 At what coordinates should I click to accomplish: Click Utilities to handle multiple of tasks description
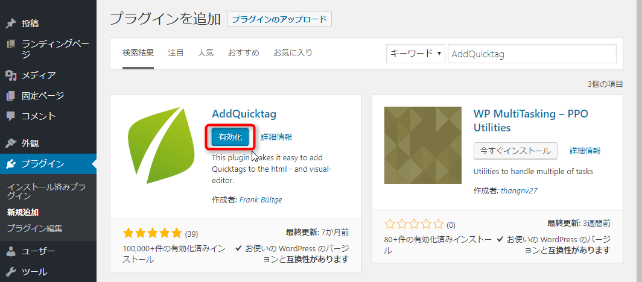point(533,171)
